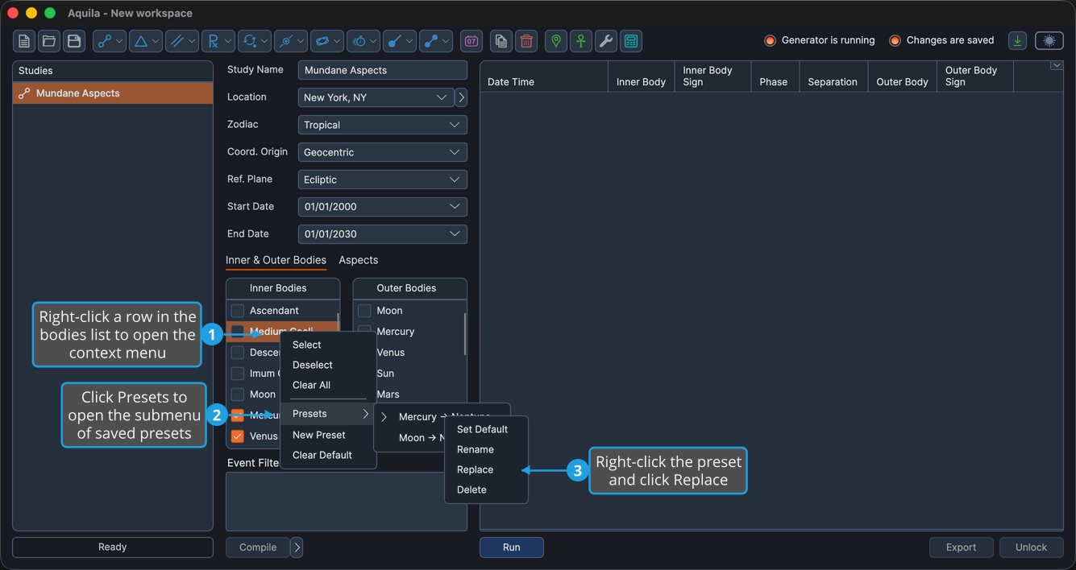This screenshot has height=570, width=1076.
Task: Check the outer bodies Moon checkbox
Action: pos(364,311)
